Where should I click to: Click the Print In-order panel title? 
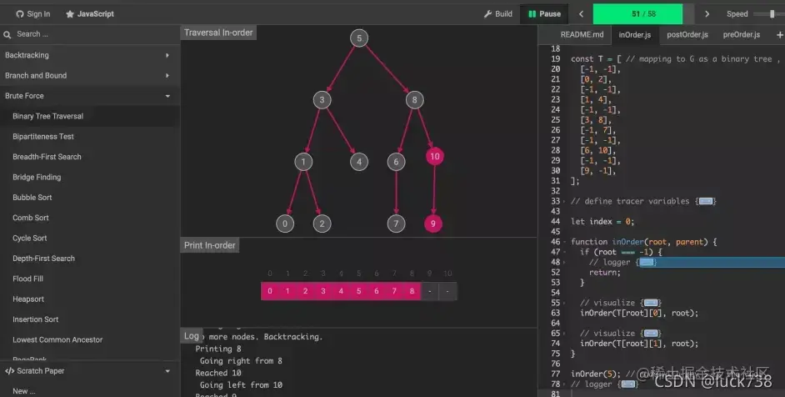point(209,245)
